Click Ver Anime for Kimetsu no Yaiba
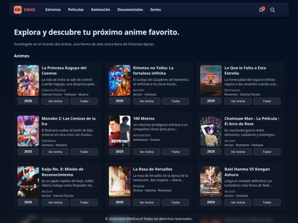 click(x=147, y=101)
